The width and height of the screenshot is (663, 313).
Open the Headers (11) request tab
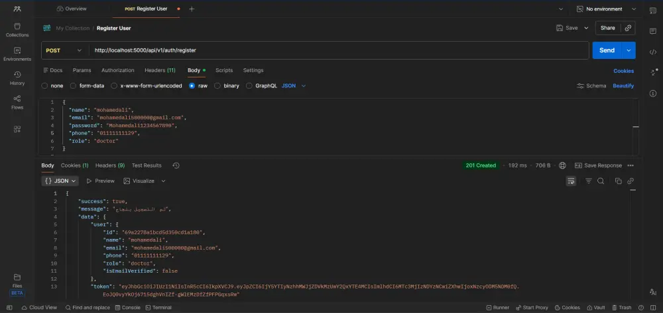[x=160, y=70]
